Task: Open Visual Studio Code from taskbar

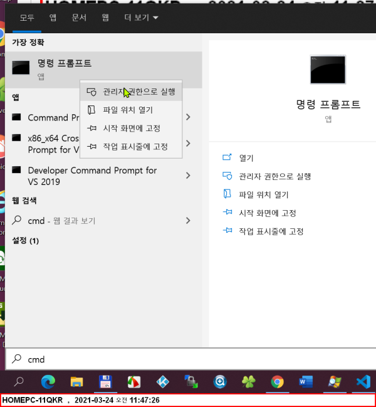Action: 363,382
